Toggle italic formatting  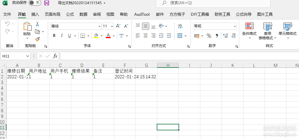pyautogui.click(x=62, y=35)
